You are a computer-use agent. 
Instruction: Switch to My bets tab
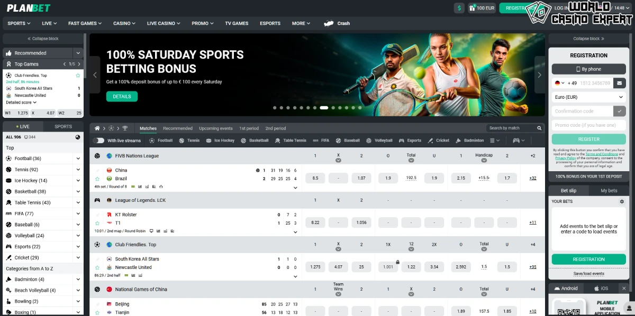609,190
